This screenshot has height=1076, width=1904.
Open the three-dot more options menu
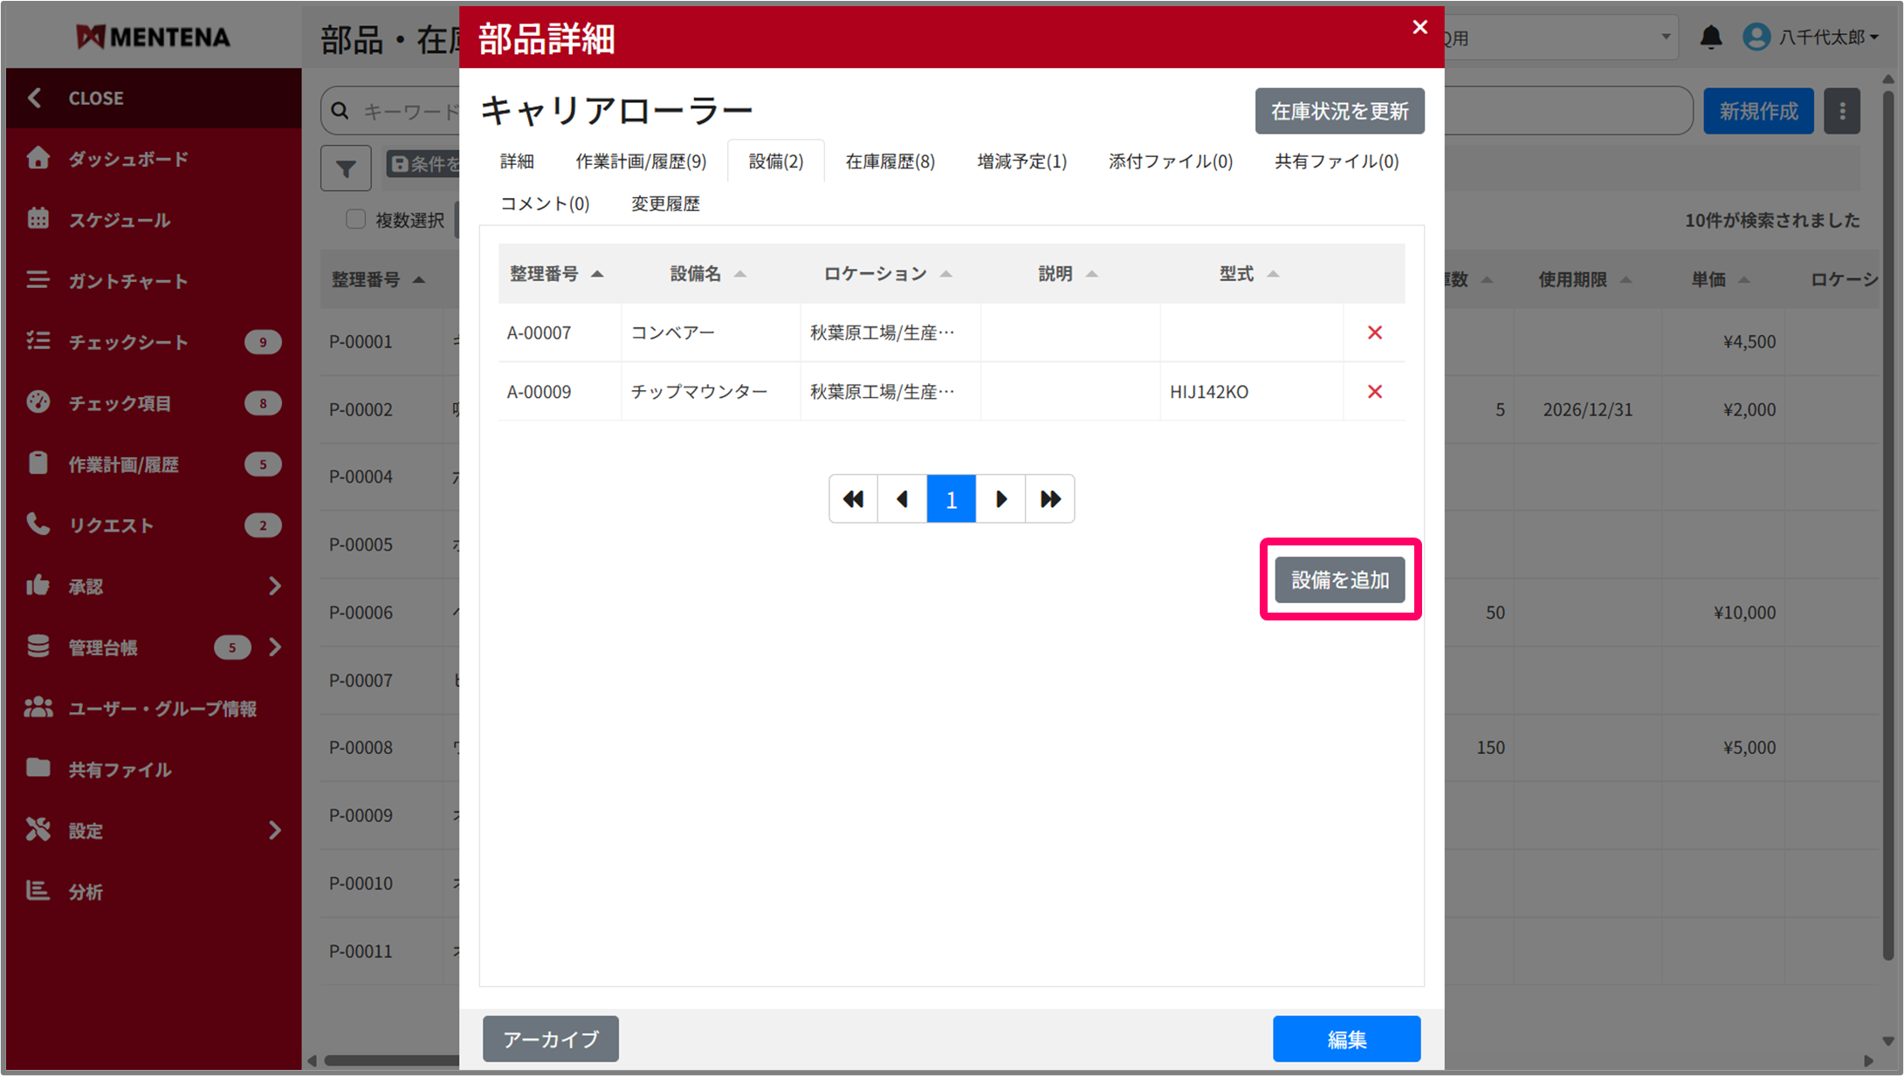point(1842,111)
